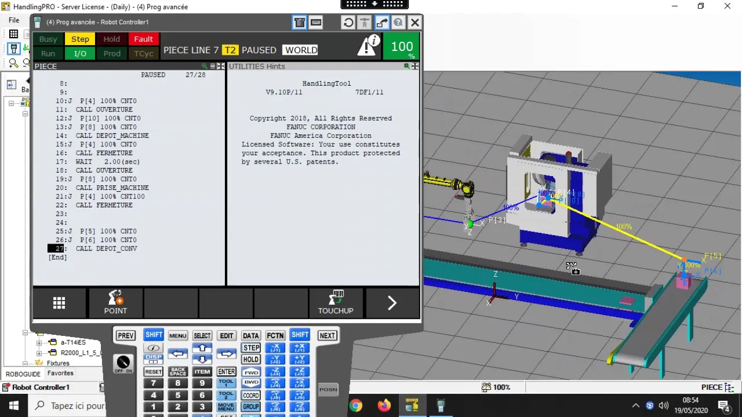The image size is (742, 417).
Task: Click the ENTER key
Action: coord(227,372)
